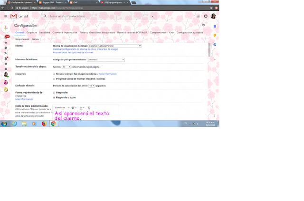304x201 pixels.
Task: Click the Gmail logo
Action: (x=19, y=16)
